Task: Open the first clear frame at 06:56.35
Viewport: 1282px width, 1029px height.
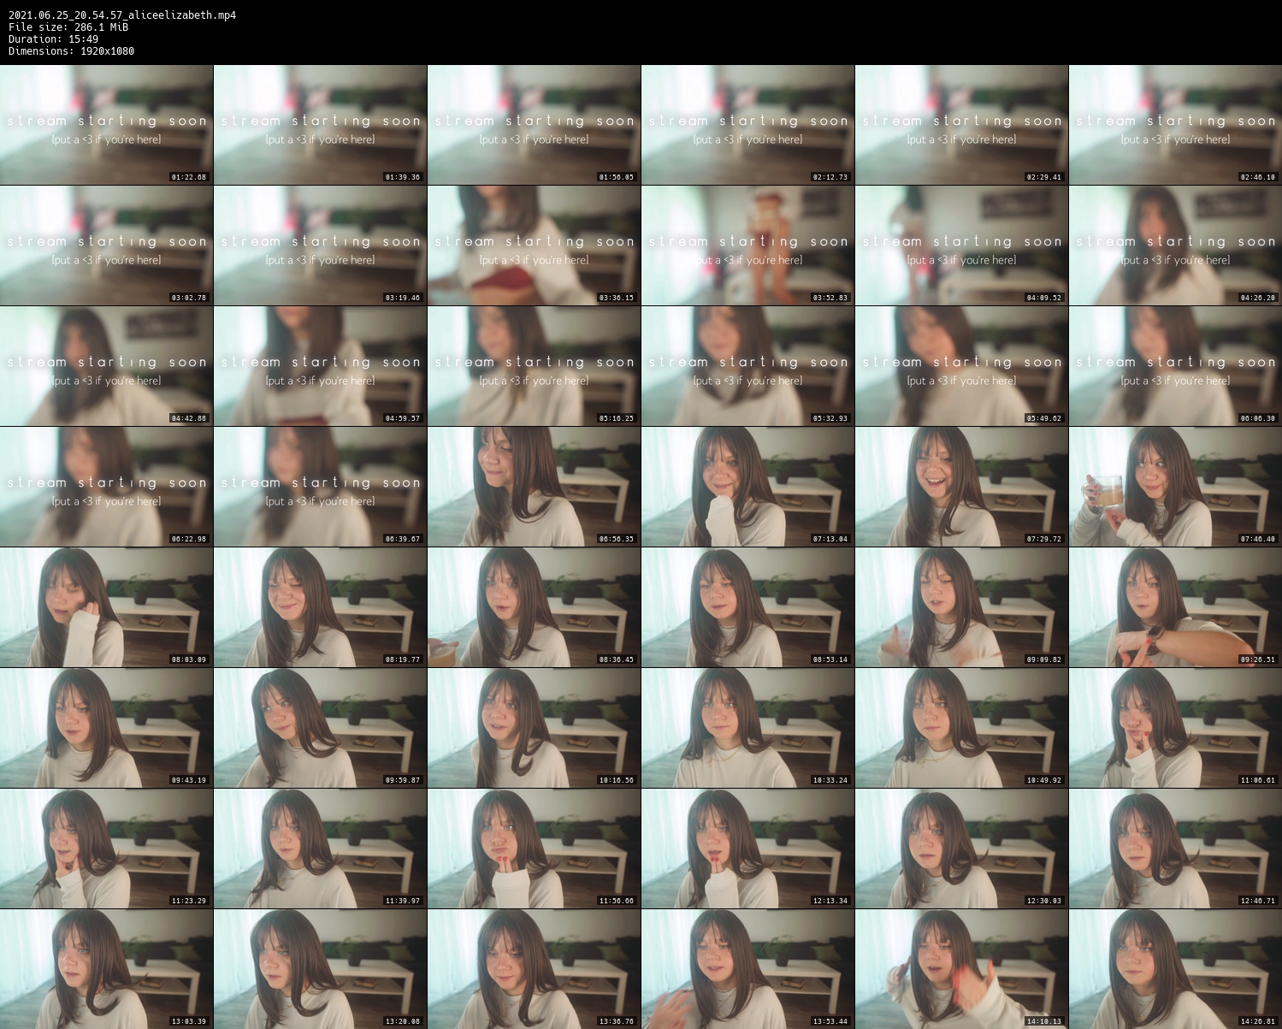Action: point(534,487)
